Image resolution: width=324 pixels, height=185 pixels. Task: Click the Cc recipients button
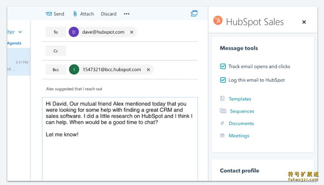point(56,51)
